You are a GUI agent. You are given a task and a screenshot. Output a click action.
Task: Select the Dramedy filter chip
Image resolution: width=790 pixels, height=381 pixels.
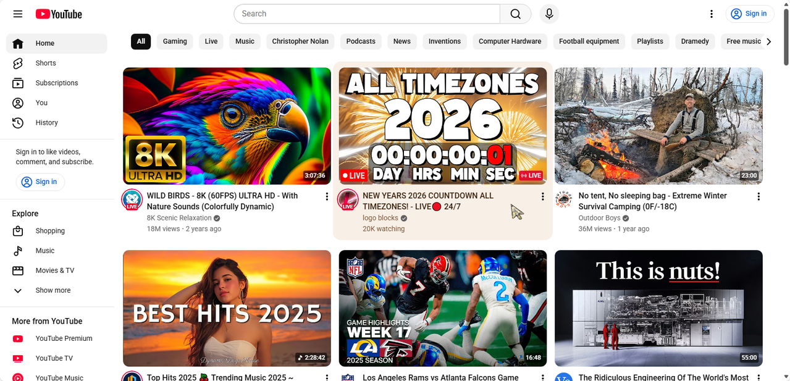click(695, 41)
